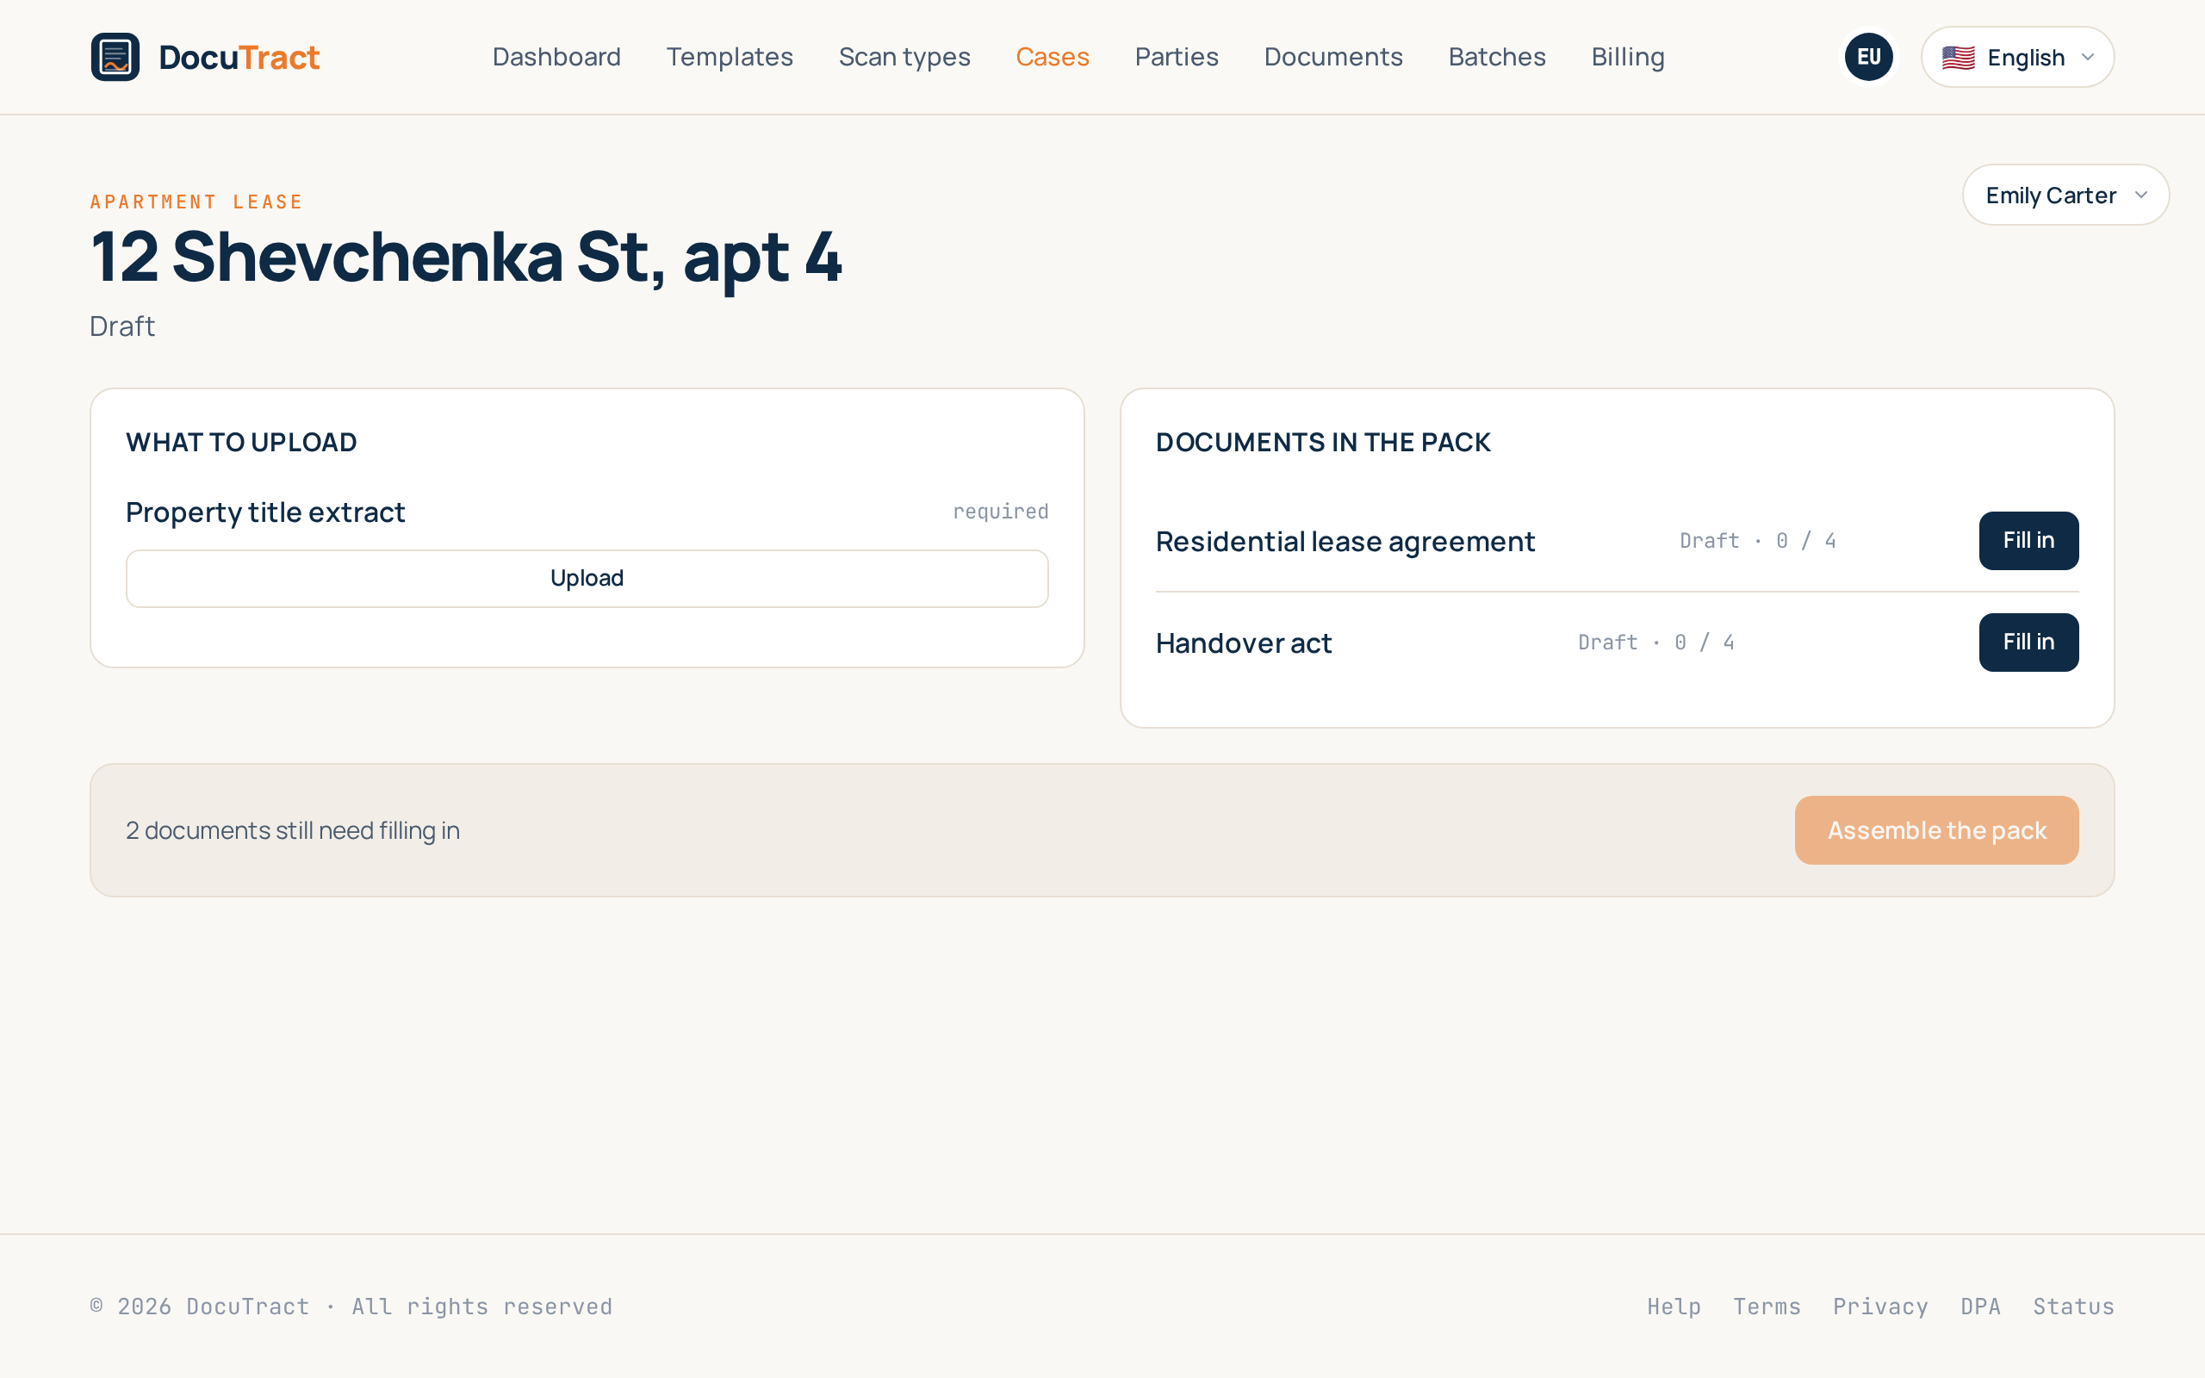The height and width of the screenshot is (1378, 2205).
Task: Select the Cases navigation tab
Action: pos(1052,57)
